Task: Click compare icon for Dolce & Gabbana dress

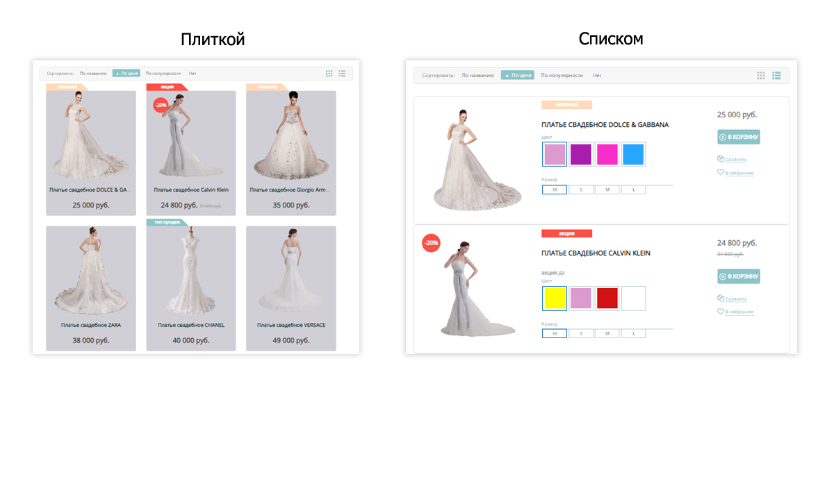Action: click(721, 158)
